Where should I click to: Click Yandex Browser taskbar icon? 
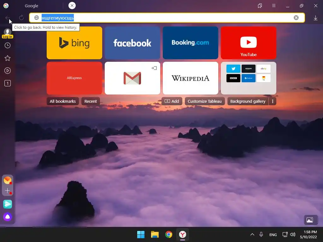point(183,234)
